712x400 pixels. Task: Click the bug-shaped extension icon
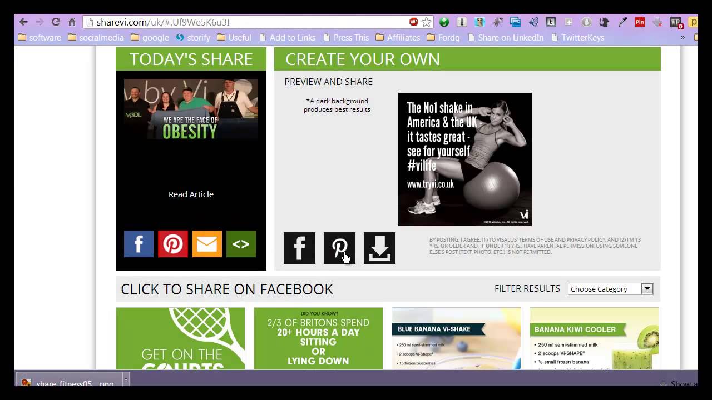(497, 22)
